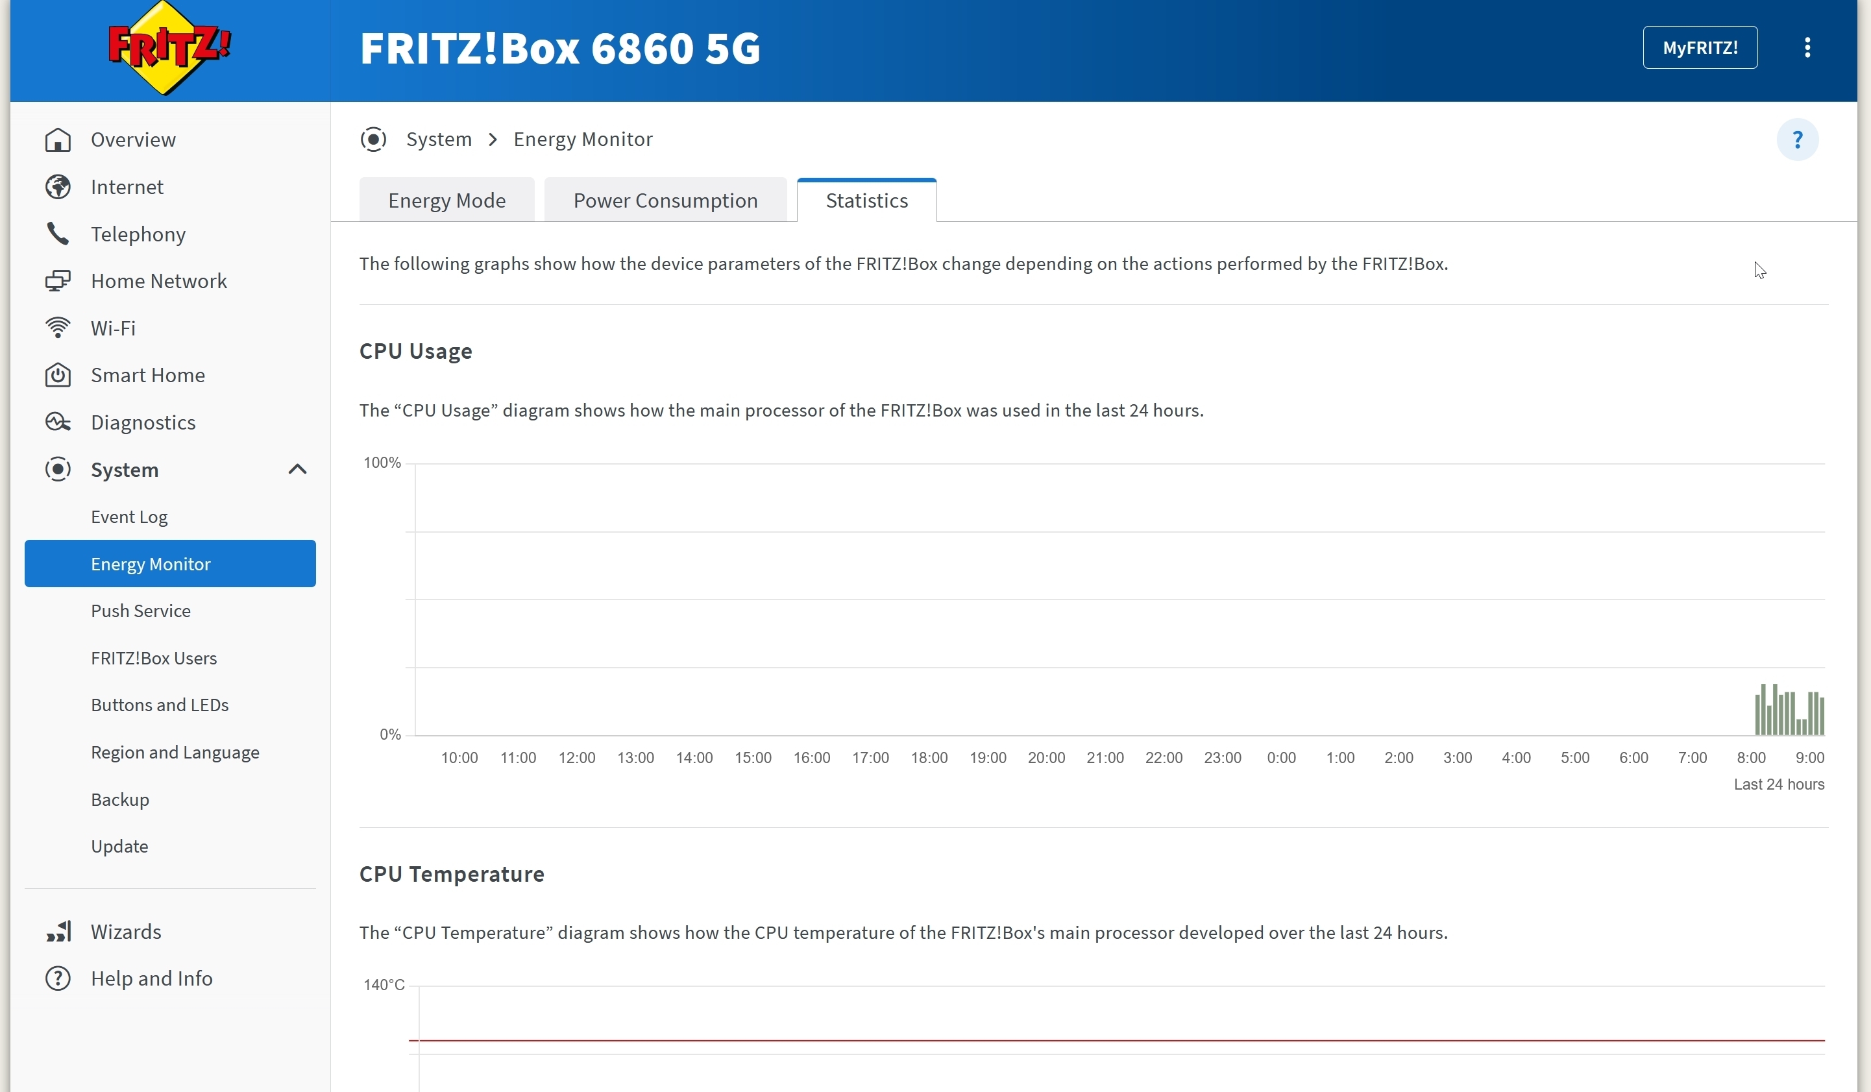Open the Backup submenu item
The height and width of the screenshot is (1092, 1871).
coord(120,799)
